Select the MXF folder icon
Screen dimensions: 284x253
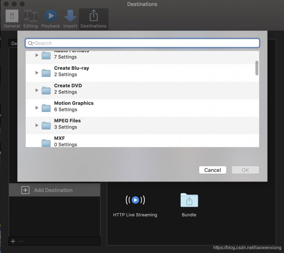tap(46, 143)
